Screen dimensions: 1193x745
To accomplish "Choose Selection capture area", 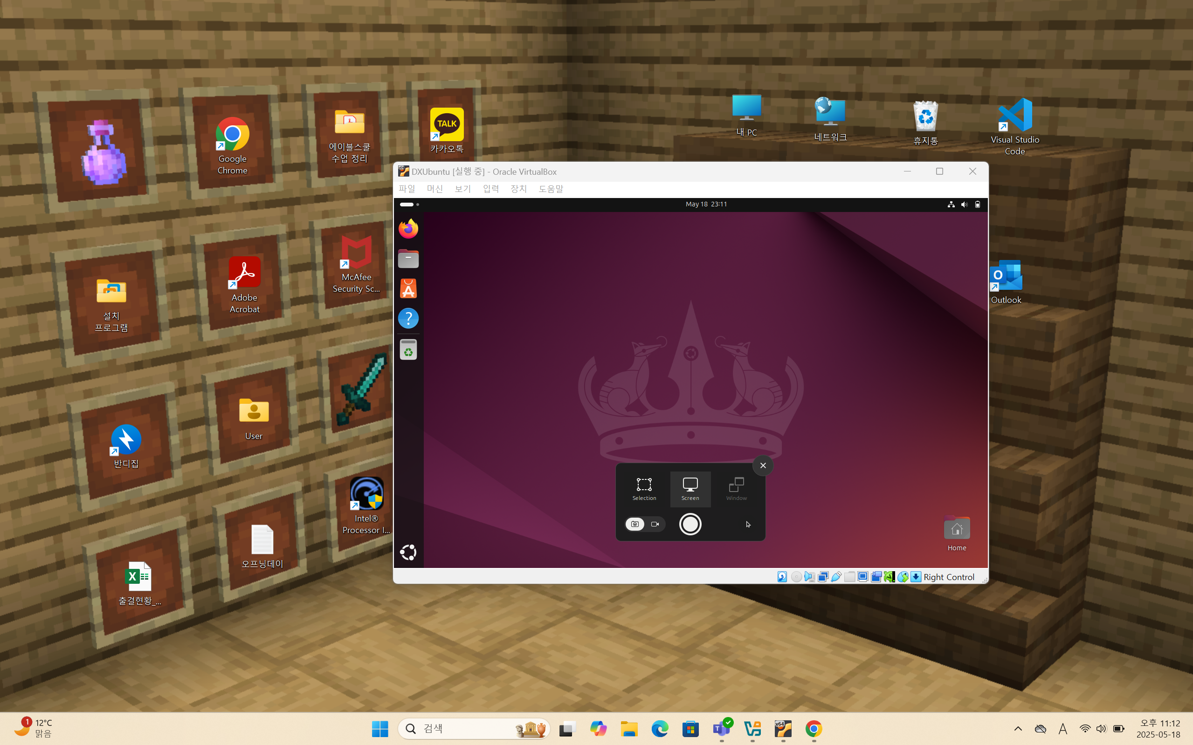I will pos(644,489).
